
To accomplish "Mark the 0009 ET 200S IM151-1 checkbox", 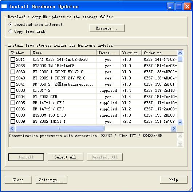I will [13, 121].
